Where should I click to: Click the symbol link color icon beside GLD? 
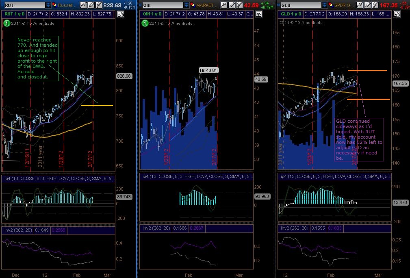click(x=331, y=5)
